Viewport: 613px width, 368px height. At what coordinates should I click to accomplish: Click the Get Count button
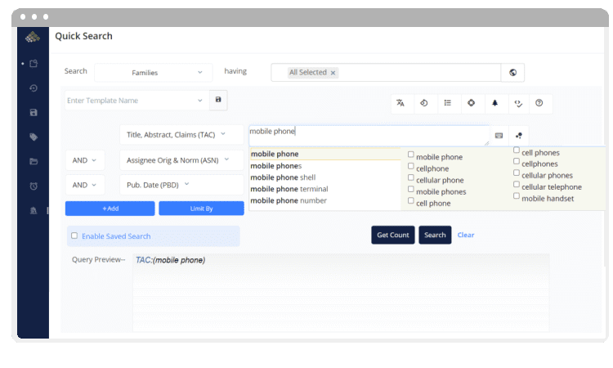tap(393, 235)
